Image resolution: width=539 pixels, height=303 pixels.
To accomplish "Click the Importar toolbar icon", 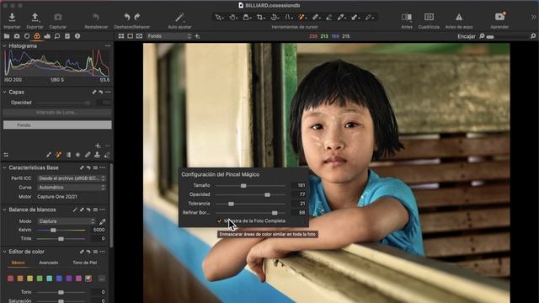I will click(12, 17).
